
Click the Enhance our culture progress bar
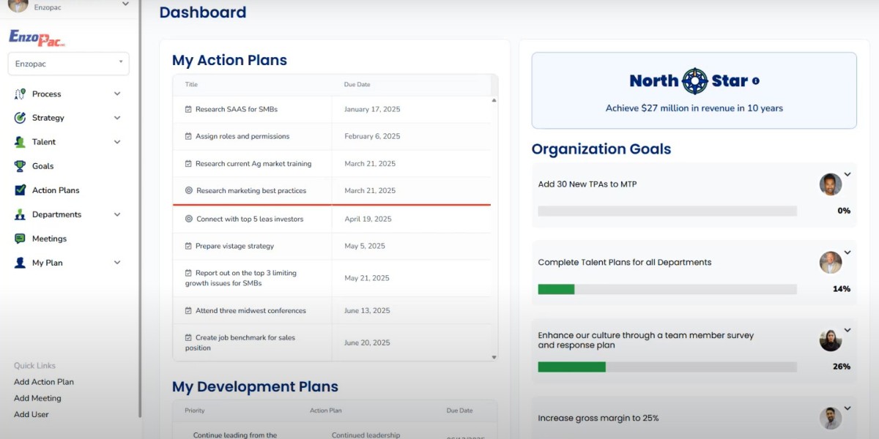pyautogui.click(x=667, y=367)
